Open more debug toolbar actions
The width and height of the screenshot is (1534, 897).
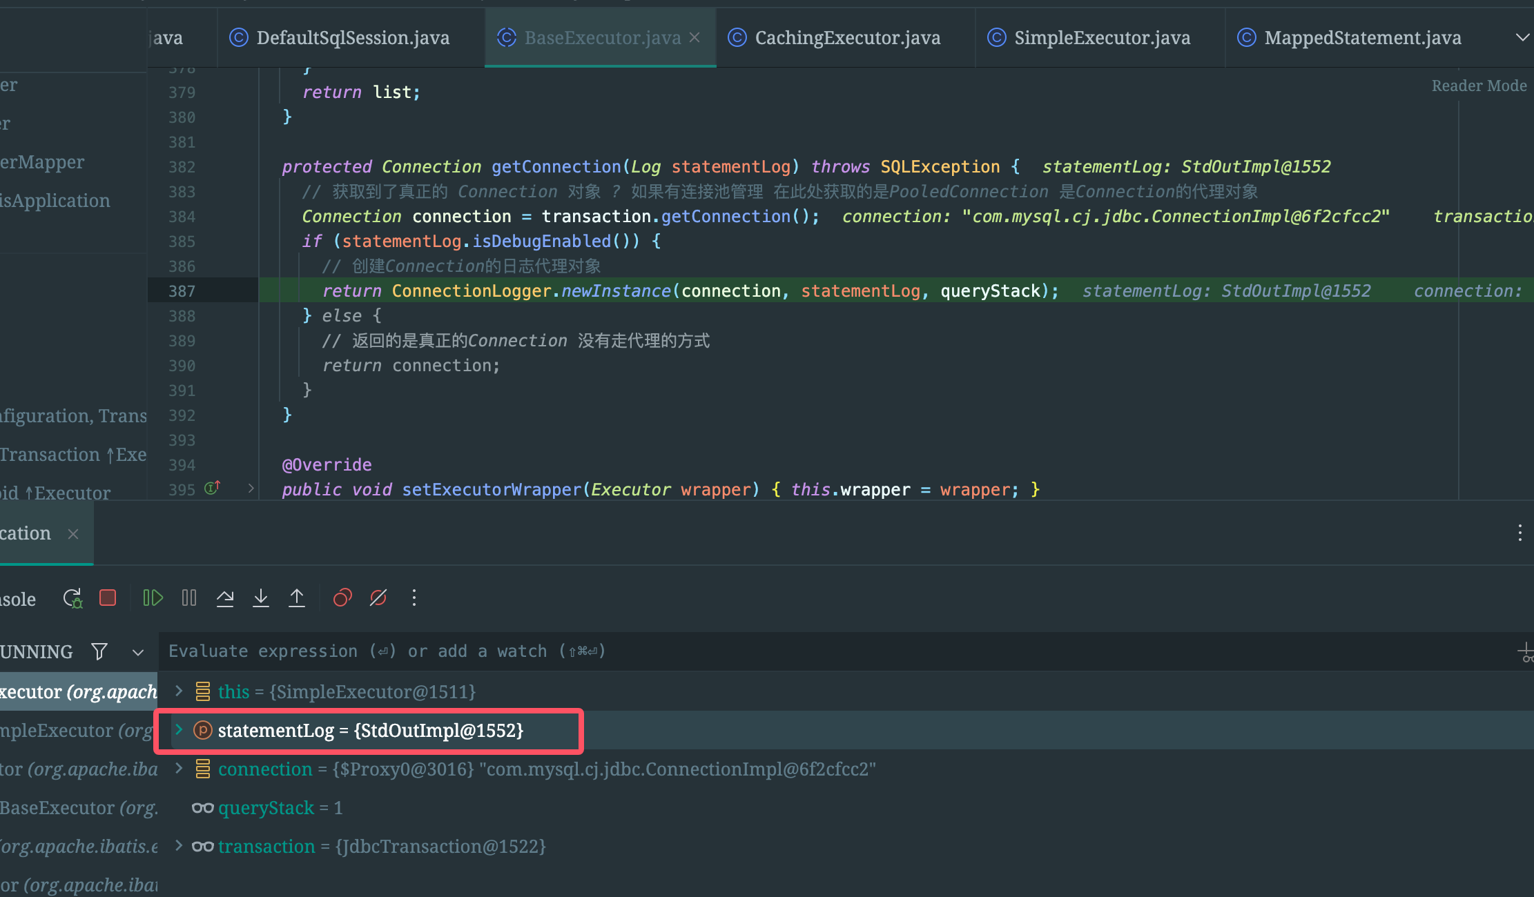[x=414, y=598]
